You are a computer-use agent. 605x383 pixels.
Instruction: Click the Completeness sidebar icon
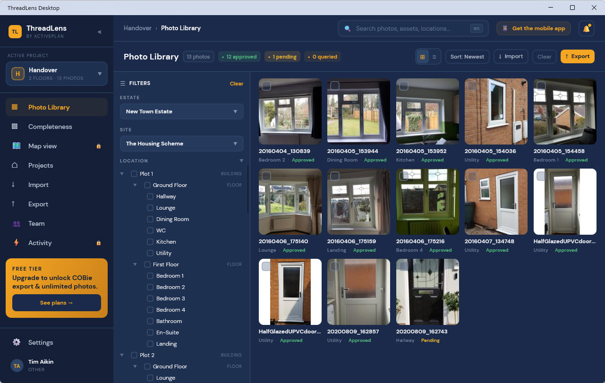tap(15, 127)
